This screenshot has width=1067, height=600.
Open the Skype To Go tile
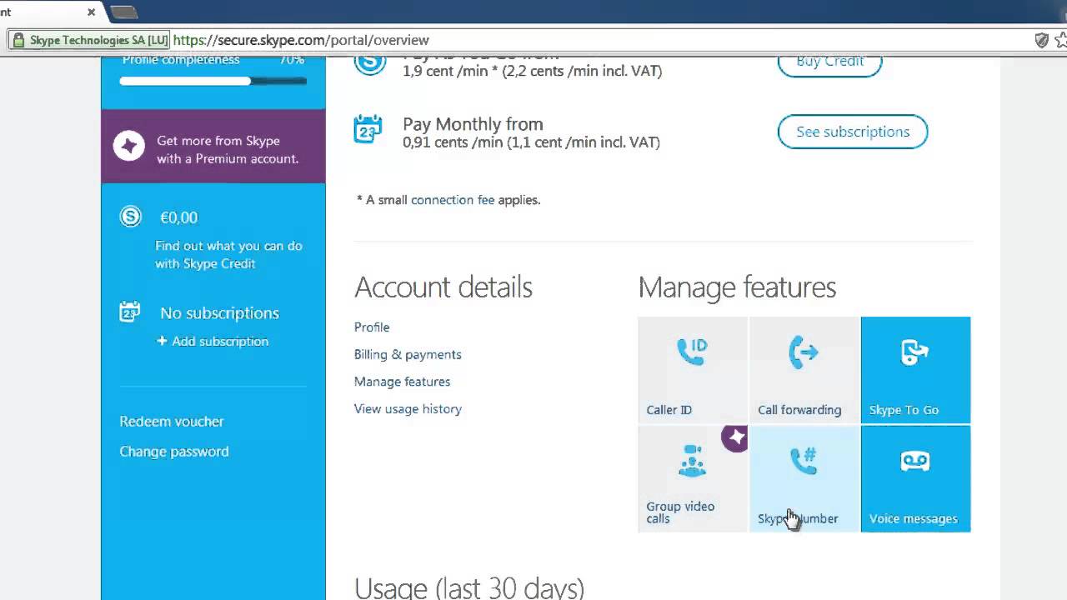click(x=915, y=370)
